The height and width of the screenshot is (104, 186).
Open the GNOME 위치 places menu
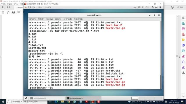point(40,7)
